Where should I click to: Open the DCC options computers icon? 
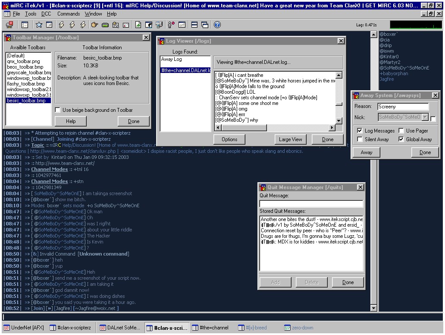click(159, 25)
